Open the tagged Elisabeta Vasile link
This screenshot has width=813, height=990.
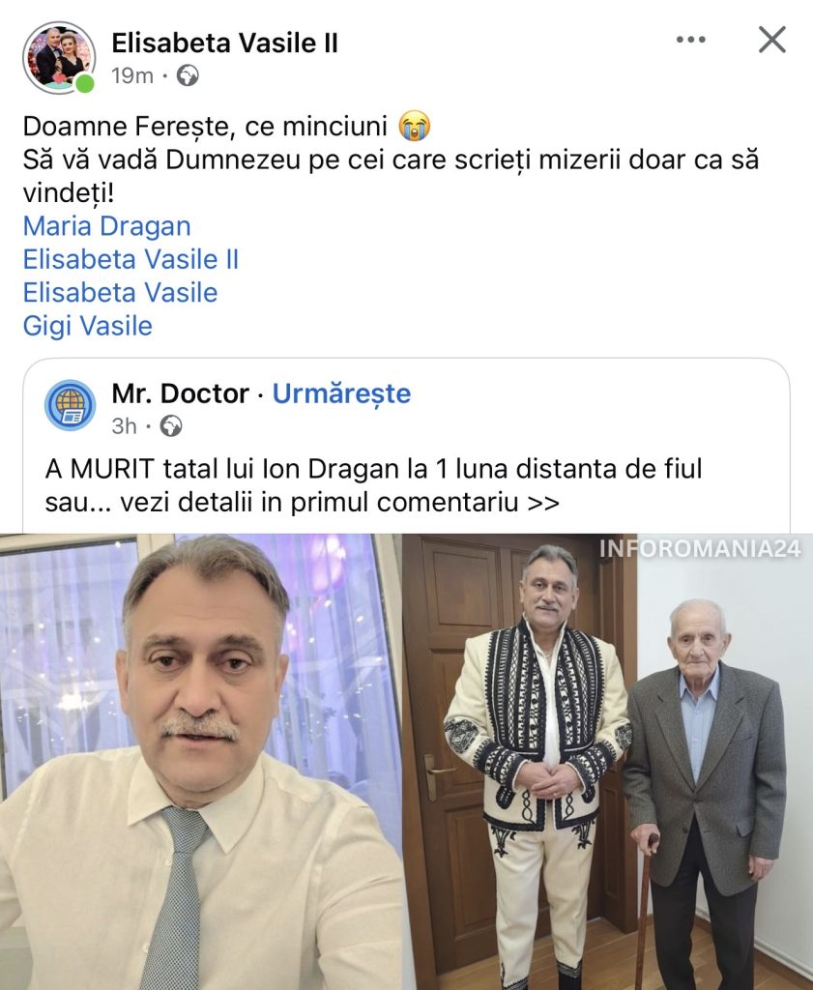(x=120, y=292)
